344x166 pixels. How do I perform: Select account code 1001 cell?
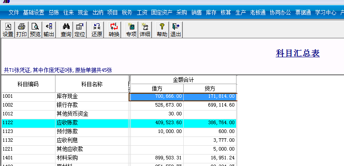[28, 96]
